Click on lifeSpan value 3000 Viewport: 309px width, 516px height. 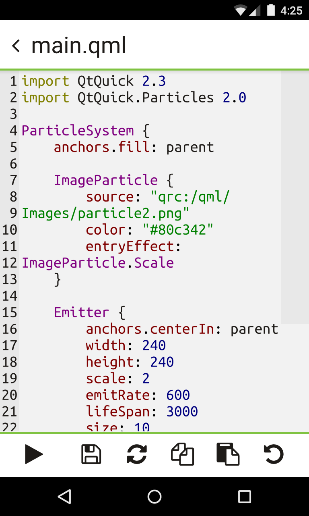point(182,412)
